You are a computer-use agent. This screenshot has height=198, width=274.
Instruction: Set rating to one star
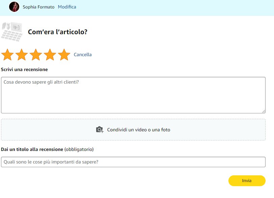coord(7,54)
